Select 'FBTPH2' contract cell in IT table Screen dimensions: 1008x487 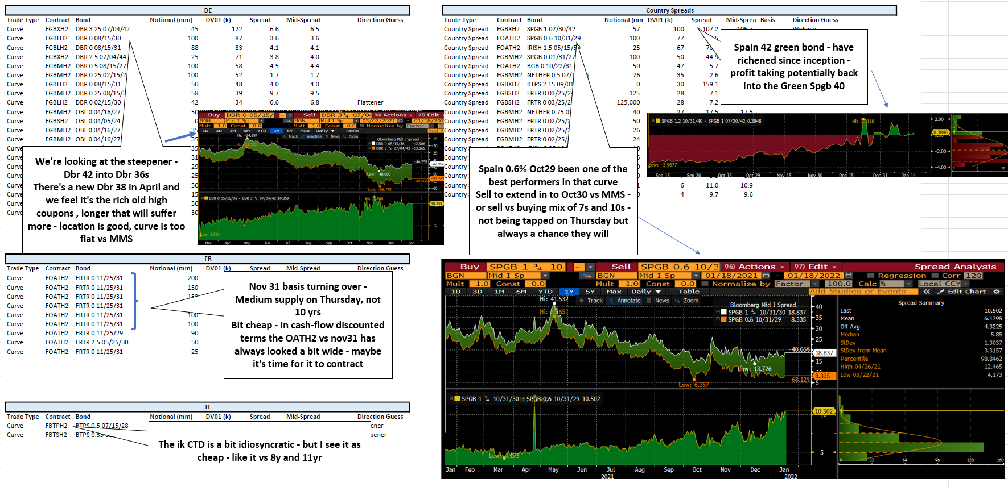click(x=56, y=426)
